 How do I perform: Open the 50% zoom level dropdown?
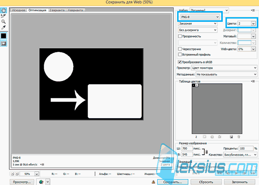37,174
